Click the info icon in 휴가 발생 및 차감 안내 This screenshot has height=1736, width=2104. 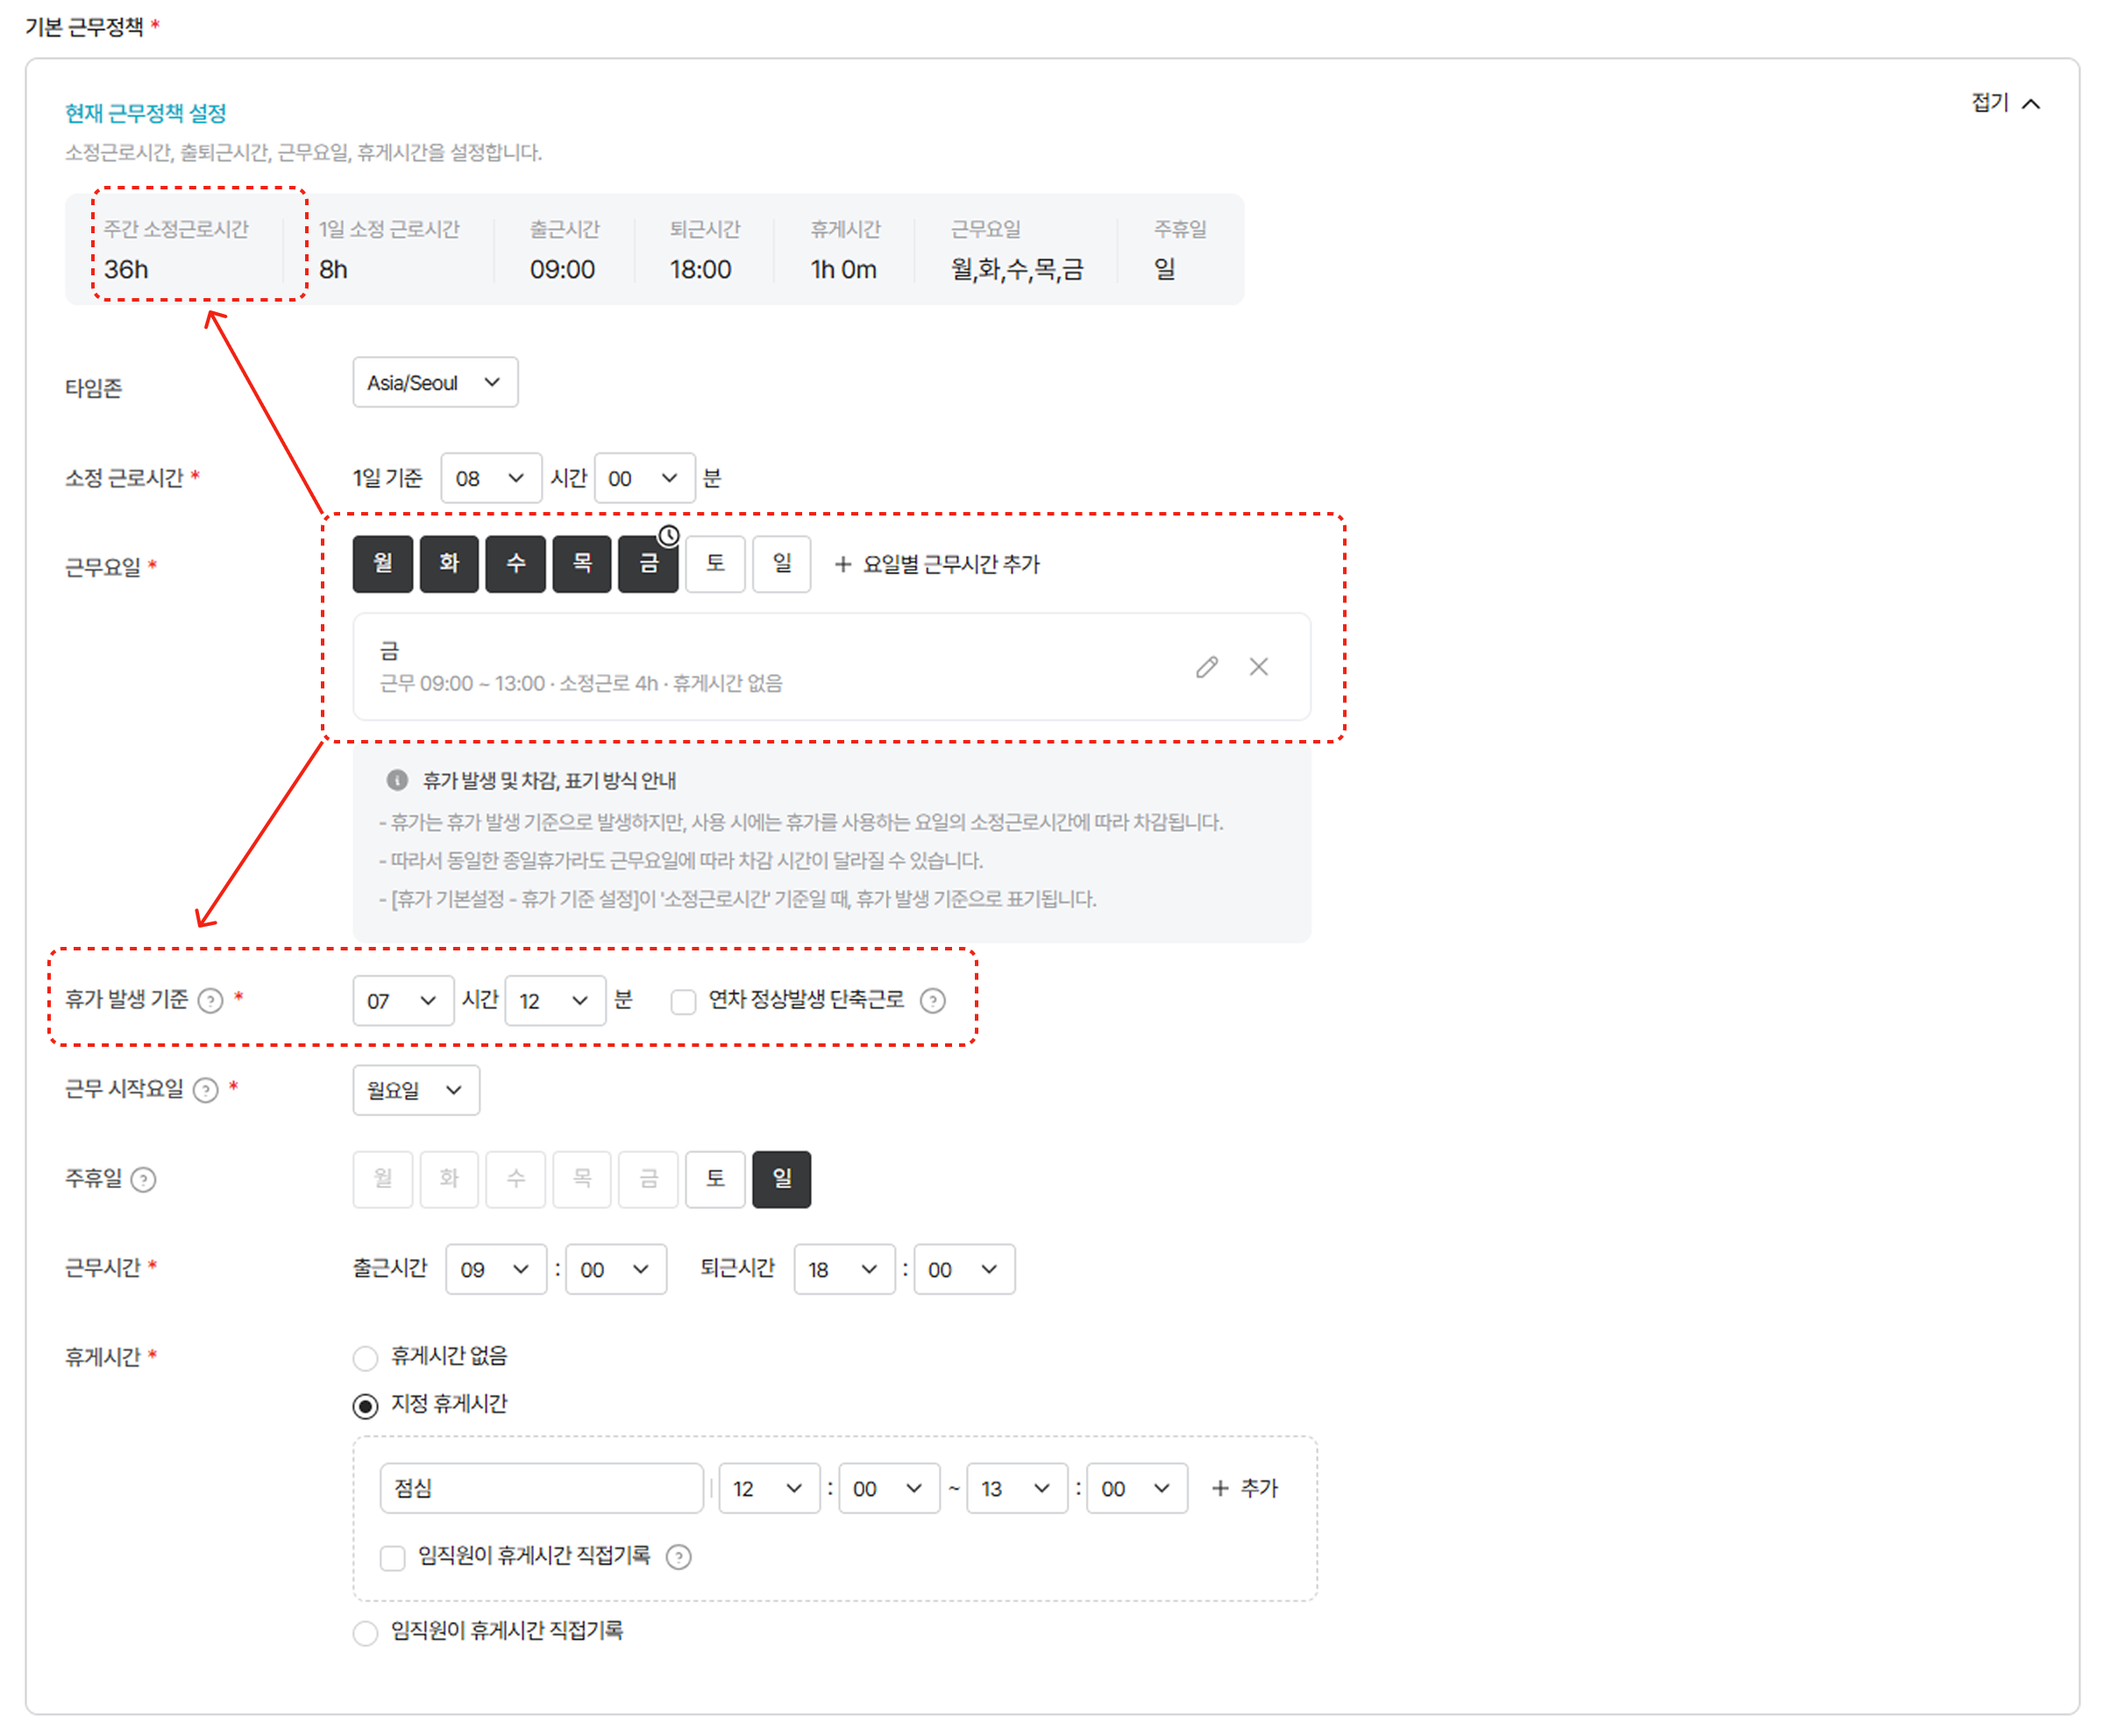point(397,780)
